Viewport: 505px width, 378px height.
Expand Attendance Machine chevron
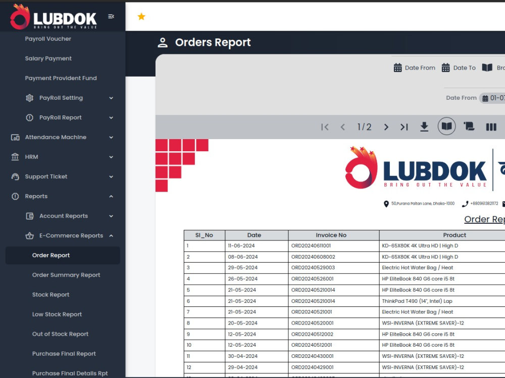point(111,137)
